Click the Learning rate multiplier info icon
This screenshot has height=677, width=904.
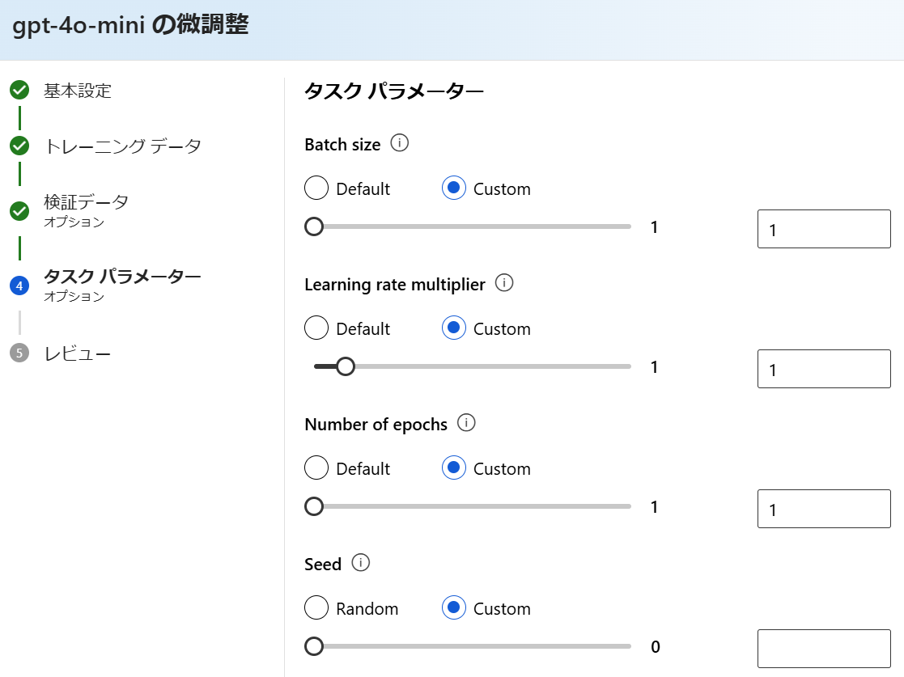pos(504,283)
